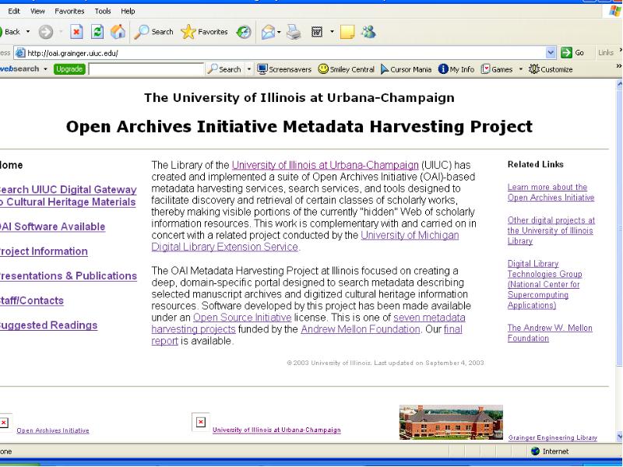Viewport: 623px width, 467px height.
Task: Refresh the current page
Action: (x=97, y=32)
